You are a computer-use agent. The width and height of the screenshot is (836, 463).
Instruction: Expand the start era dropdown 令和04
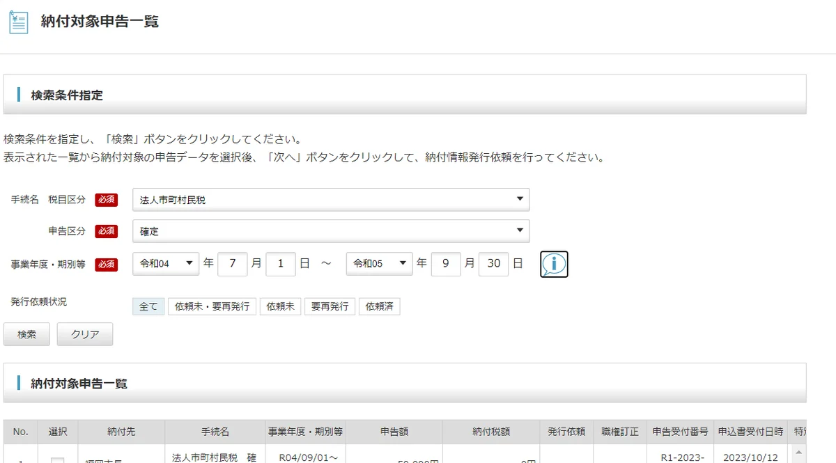[166, 264]
